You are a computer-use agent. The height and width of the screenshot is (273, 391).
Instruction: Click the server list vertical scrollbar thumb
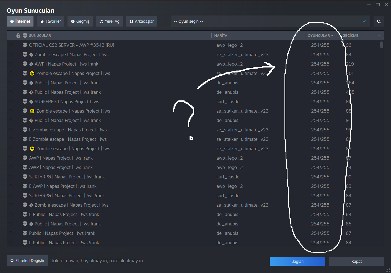[x=382, y=45]
